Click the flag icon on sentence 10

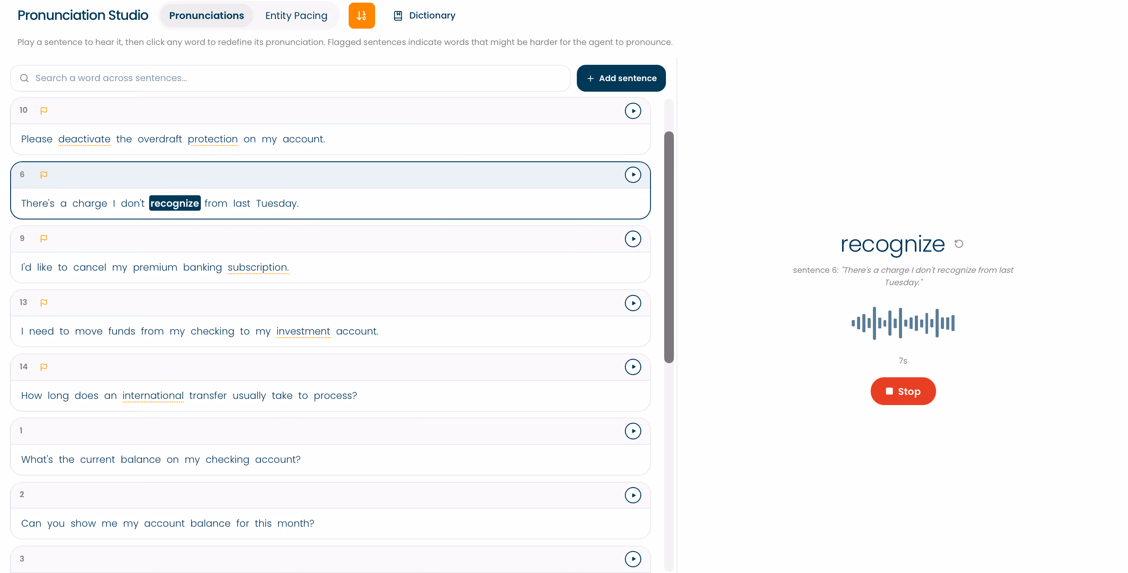tap(44, 111)
